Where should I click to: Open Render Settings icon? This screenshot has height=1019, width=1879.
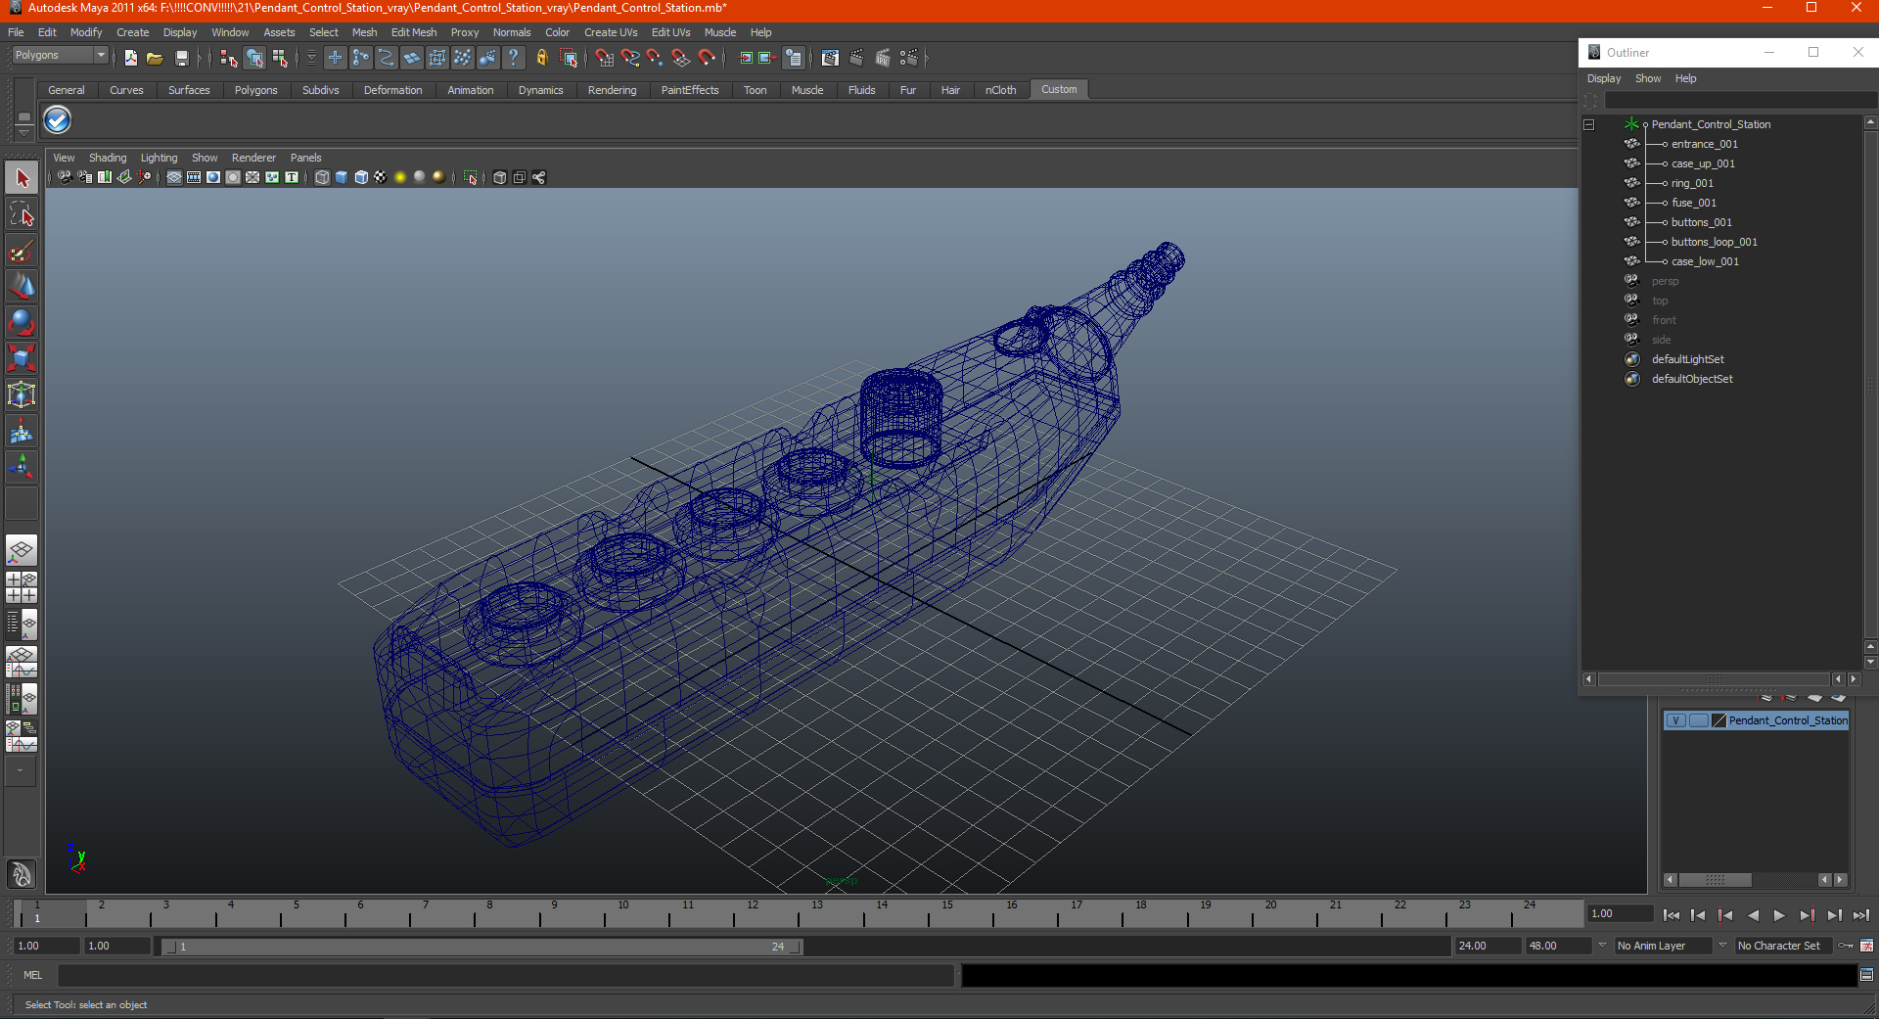[909, 58]
